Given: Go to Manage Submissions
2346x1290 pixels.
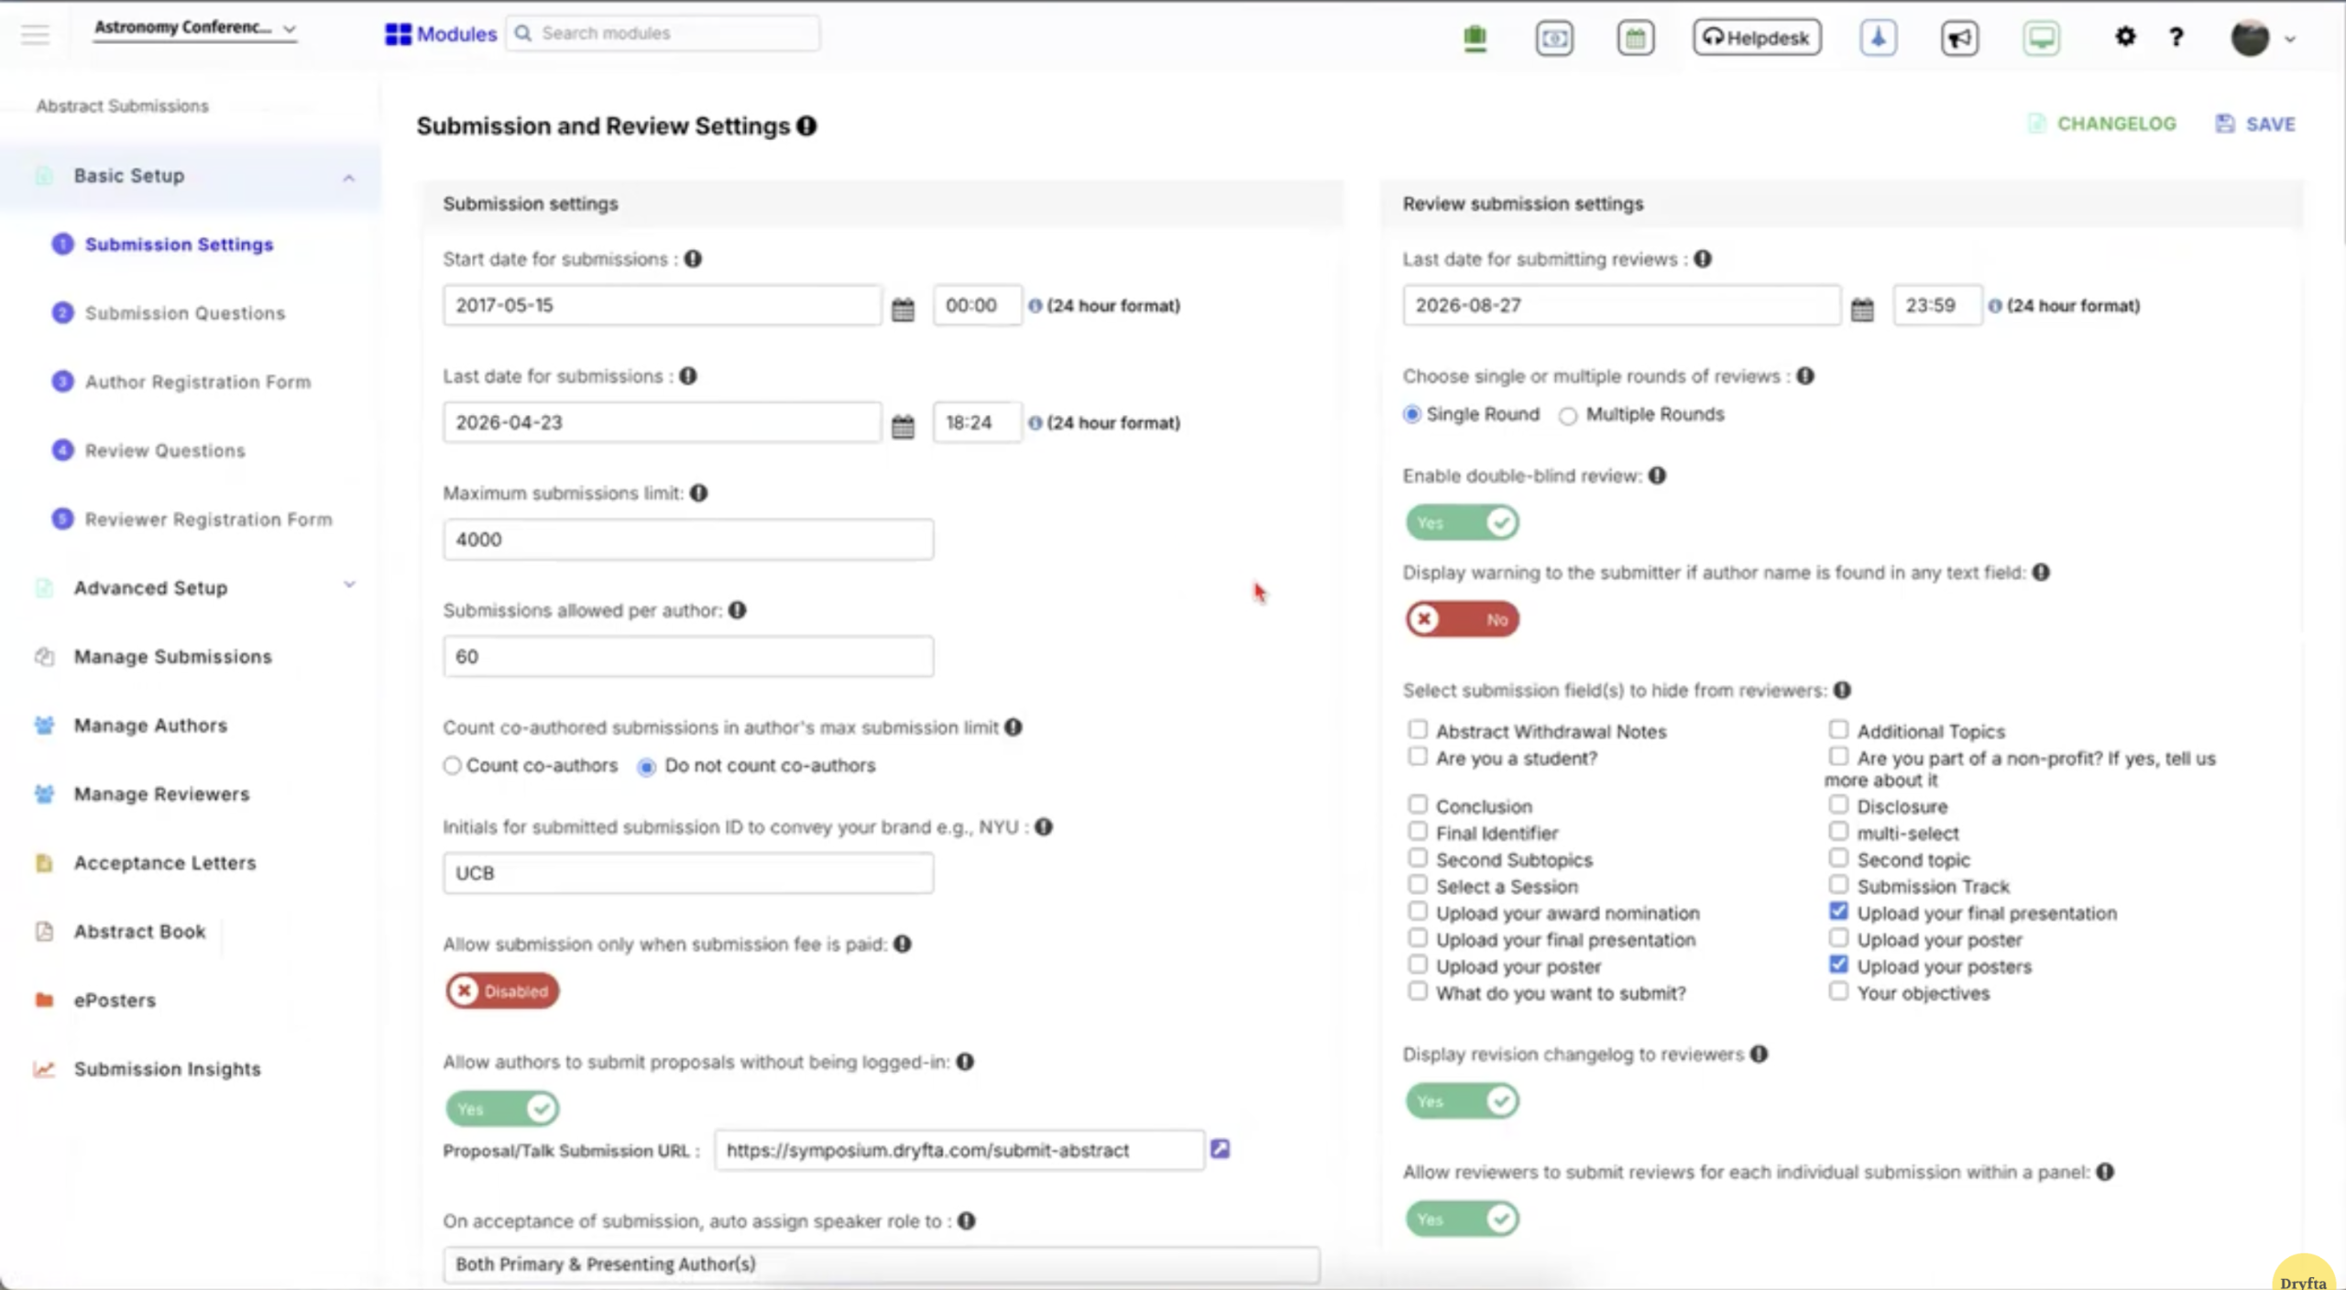Looking at the screenshot, I should click(173, 657).
